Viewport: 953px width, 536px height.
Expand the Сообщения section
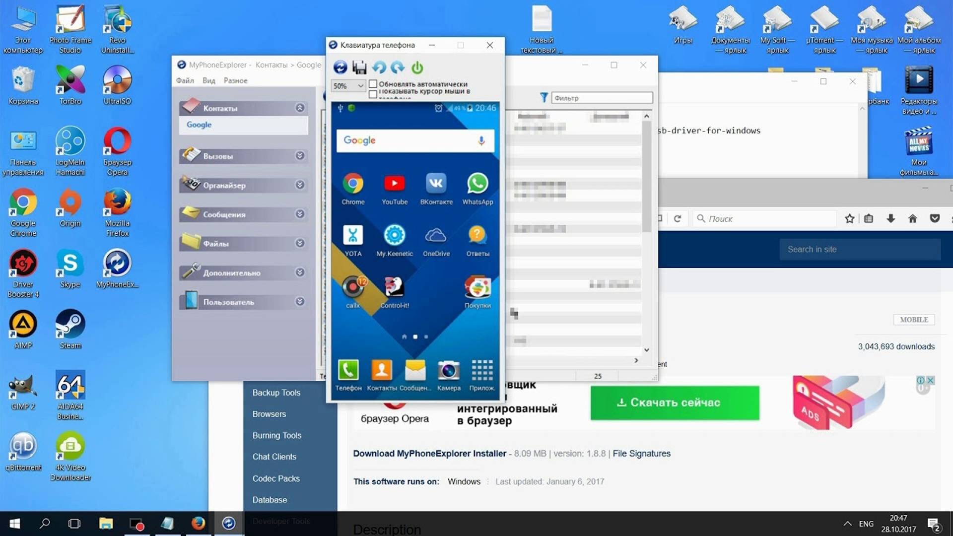[299, 214]
